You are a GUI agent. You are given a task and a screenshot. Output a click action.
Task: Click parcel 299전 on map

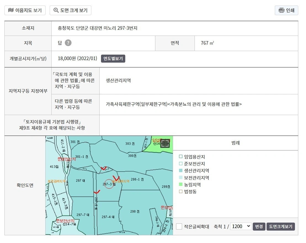[x=166, y=187]
